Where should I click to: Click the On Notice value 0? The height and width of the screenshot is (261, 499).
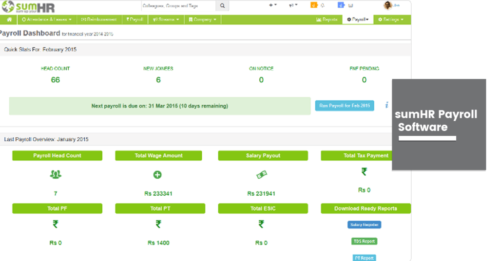[x=261, y=80]
